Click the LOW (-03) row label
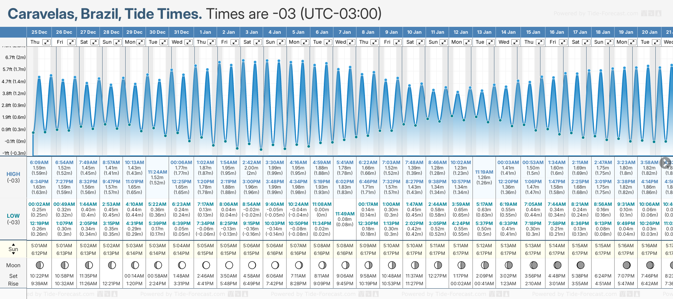 coord(13,219)
